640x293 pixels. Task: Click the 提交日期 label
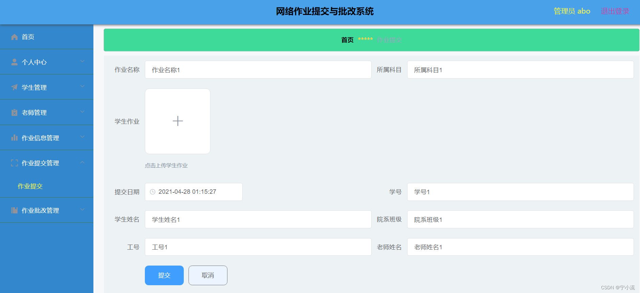tap(127, 192)
